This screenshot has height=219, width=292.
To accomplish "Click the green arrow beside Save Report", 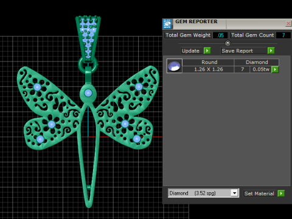I will click(271, 50).
